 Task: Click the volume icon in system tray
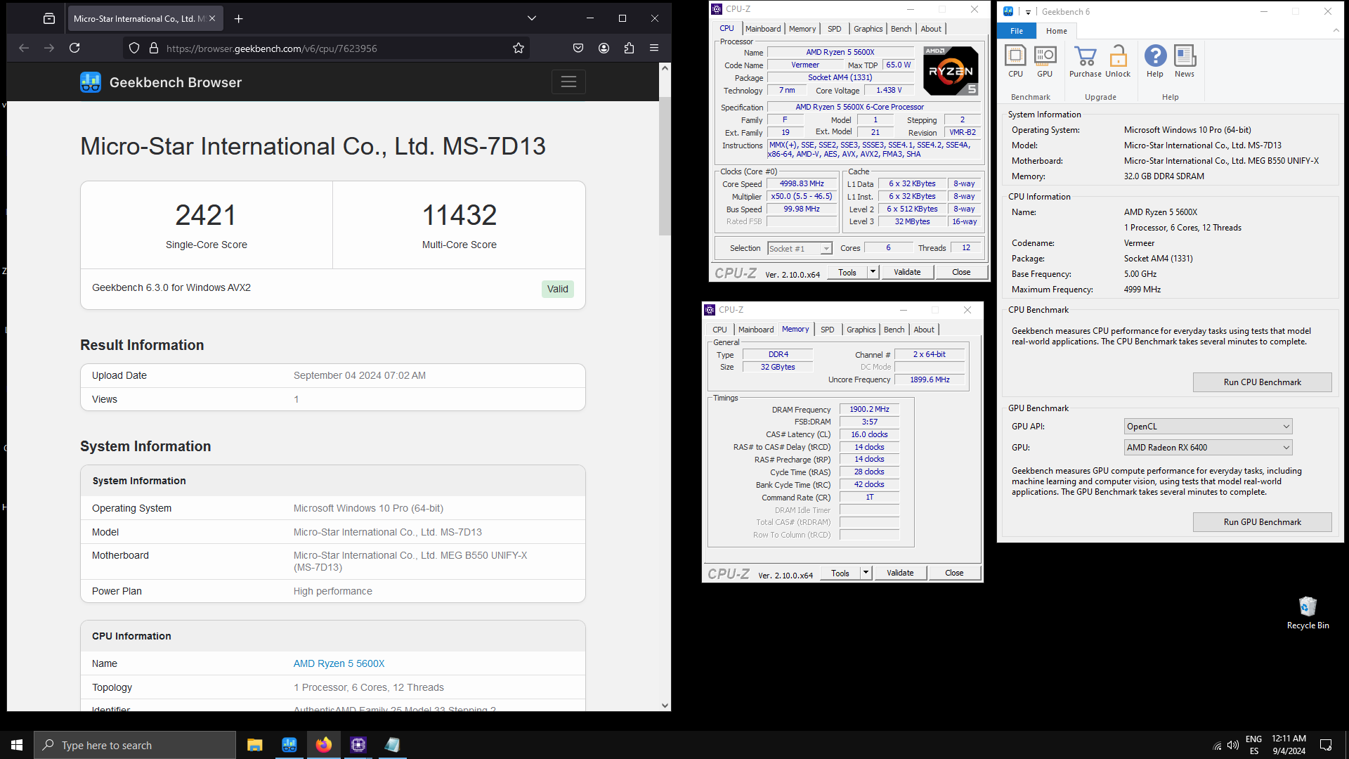coord(1232,746)
